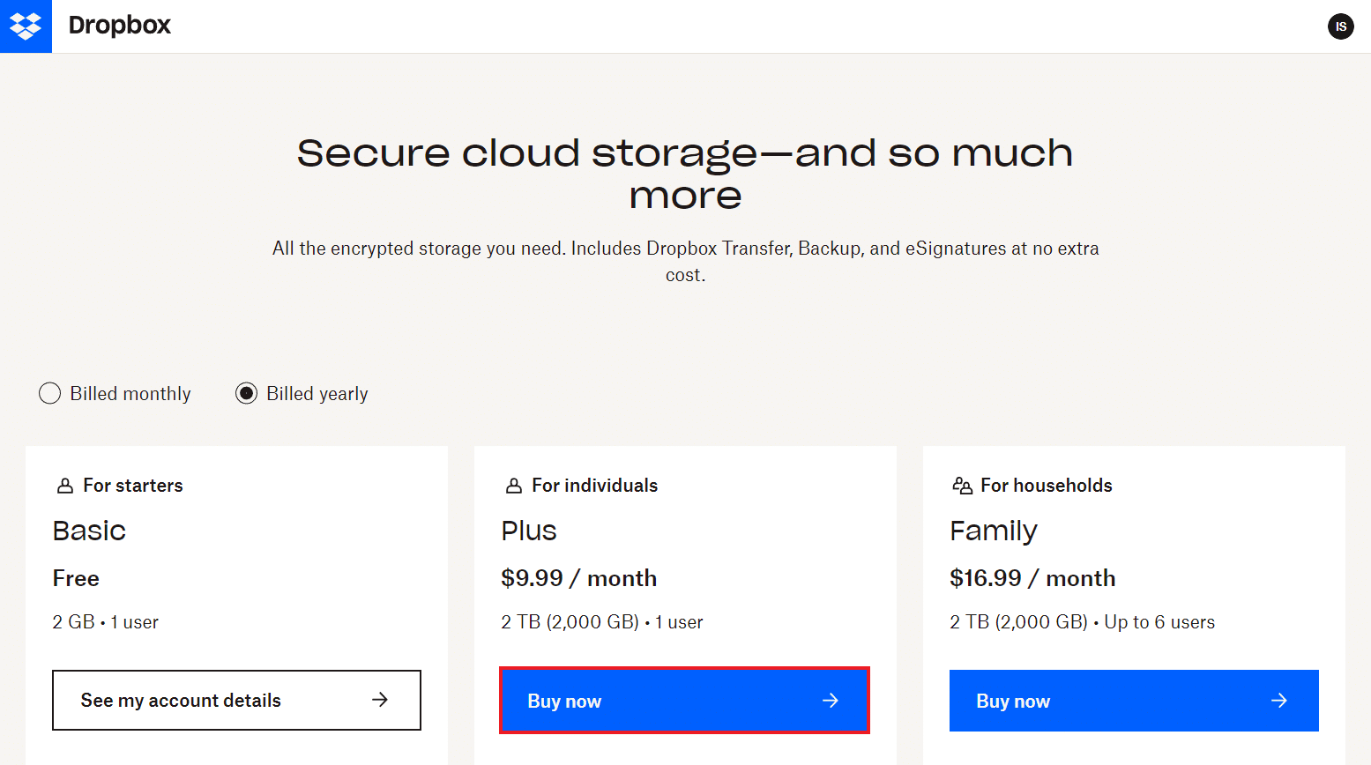This screenshot has height=765, width=1371.
Task: Open the IS account avatar menu
Action: (1340, 26)
